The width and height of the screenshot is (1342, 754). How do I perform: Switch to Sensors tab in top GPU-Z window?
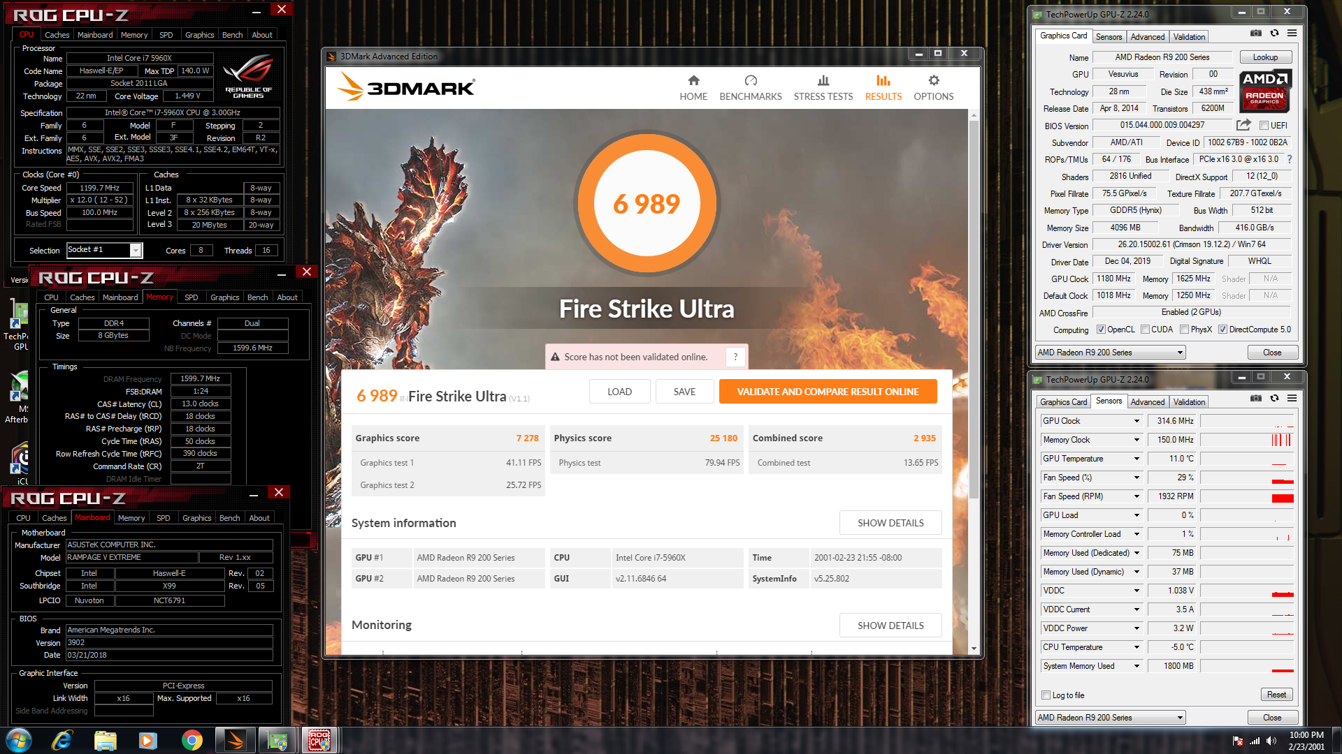(x=1109, y=37)
